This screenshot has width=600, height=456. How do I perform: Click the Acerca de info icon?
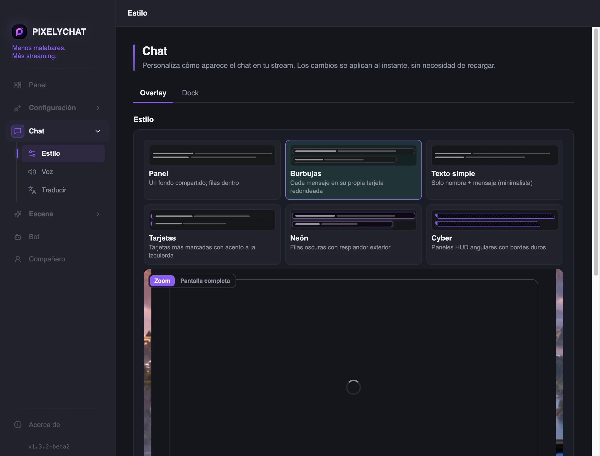[x=18, y=425]
